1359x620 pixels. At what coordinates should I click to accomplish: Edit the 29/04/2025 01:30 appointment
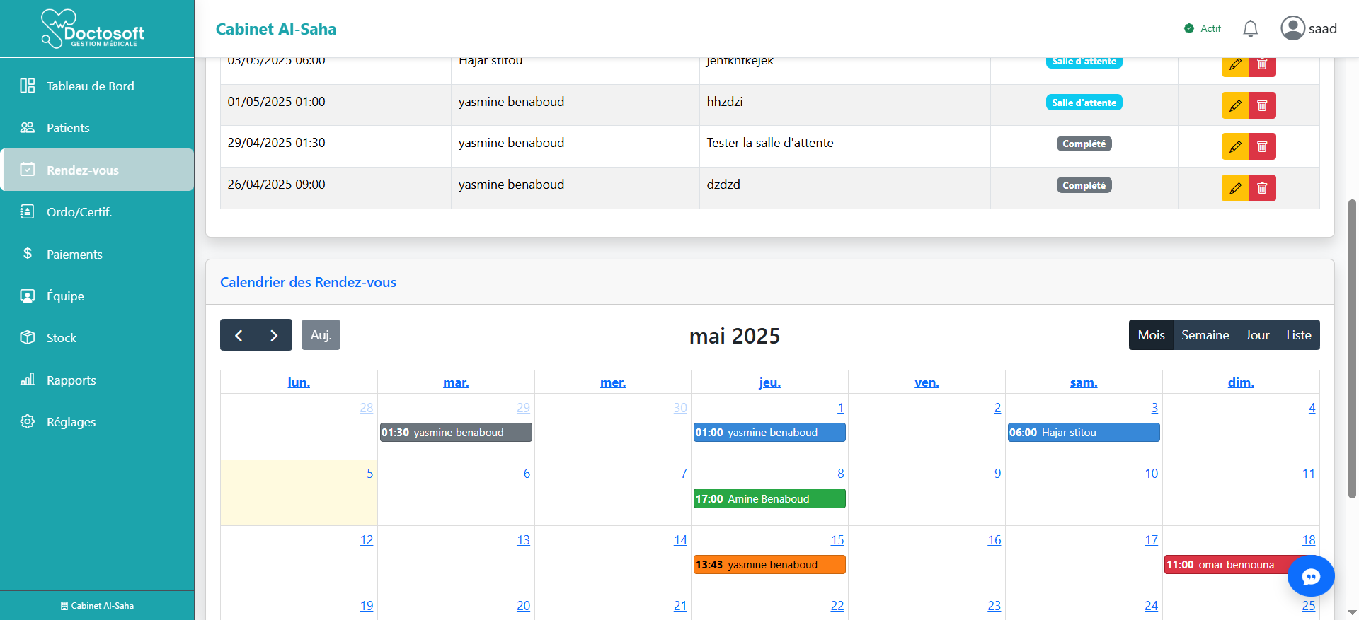pos(1234,146)
